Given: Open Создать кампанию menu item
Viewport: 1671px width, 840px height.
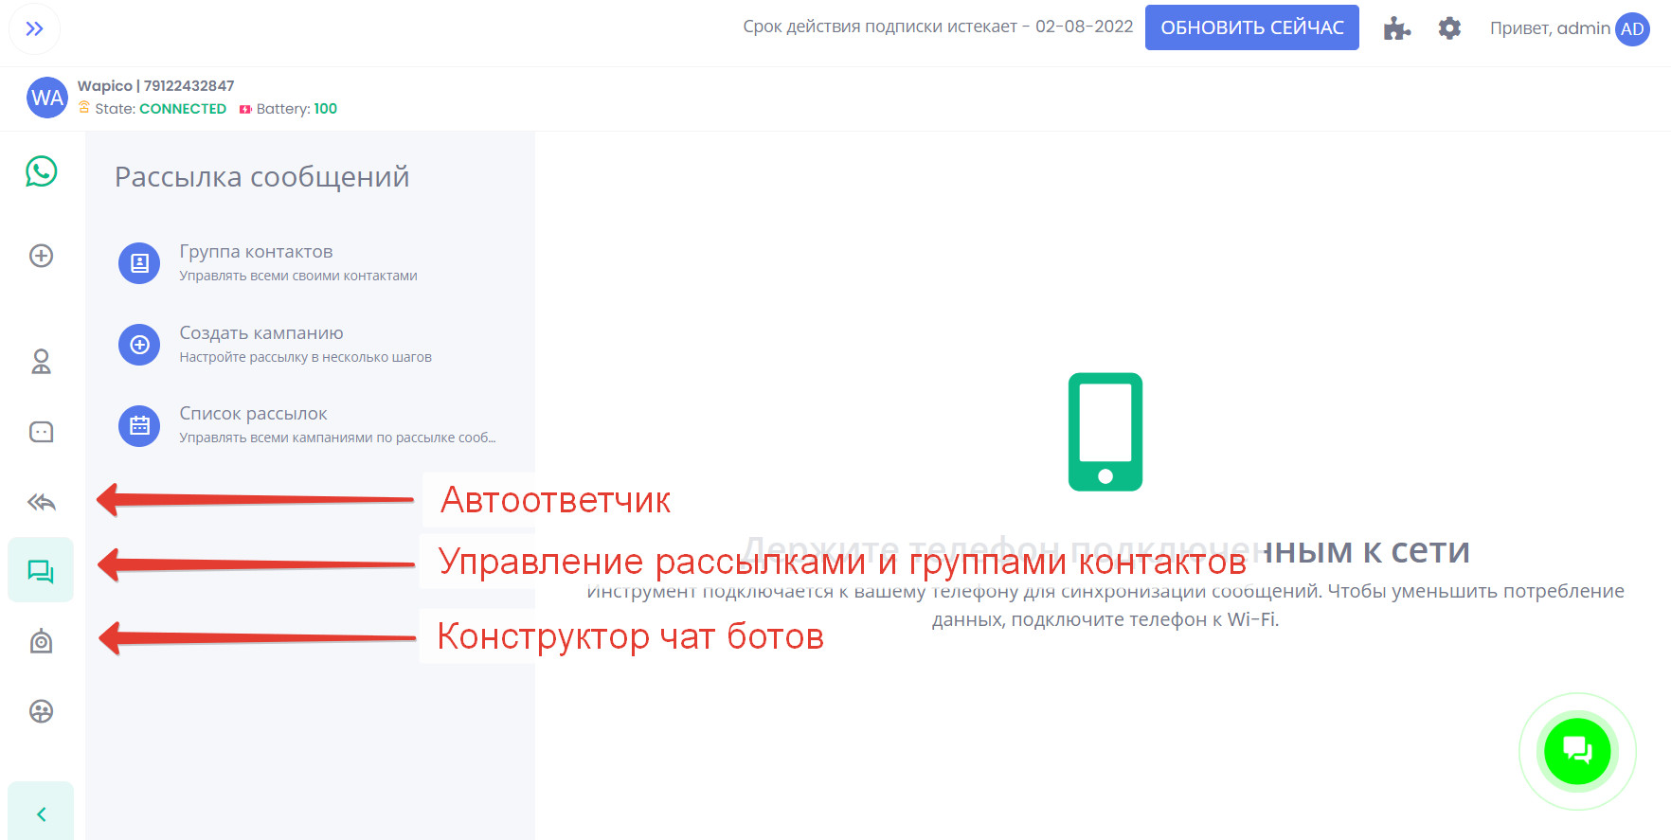Looking at the screenshot, I should [308, 345].
